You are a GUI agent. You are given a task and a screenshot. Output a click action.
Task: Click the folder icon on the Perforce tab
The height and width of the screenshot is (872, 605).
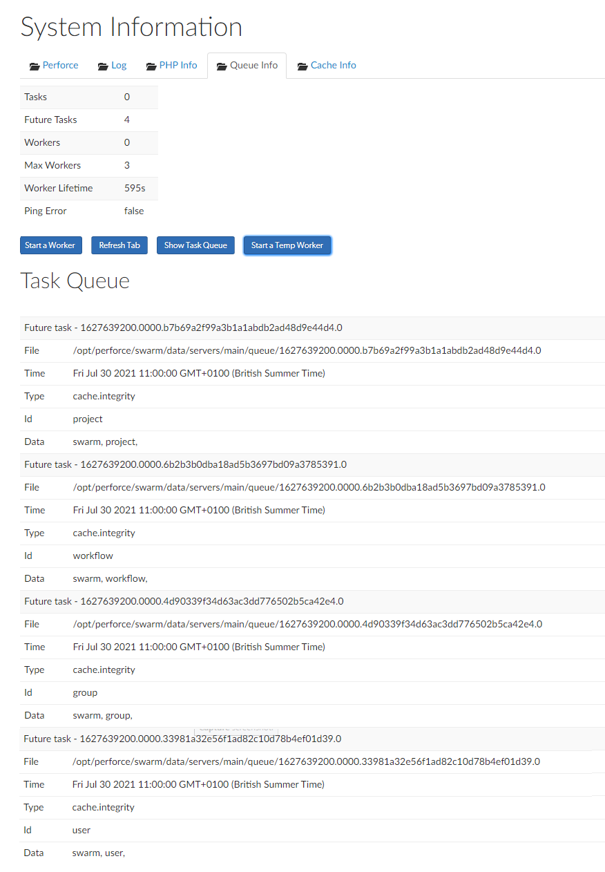pyautogui.click(x=34, y=65)
